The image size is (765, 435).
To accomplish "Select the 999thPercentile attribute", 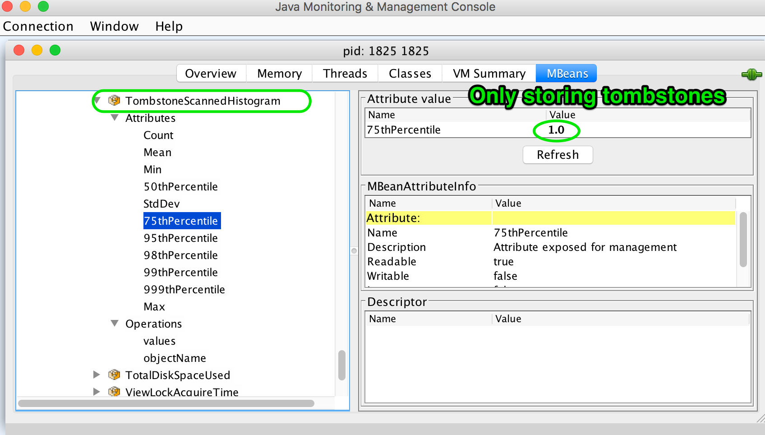I will pyautogui.click(x=184, y=289).
